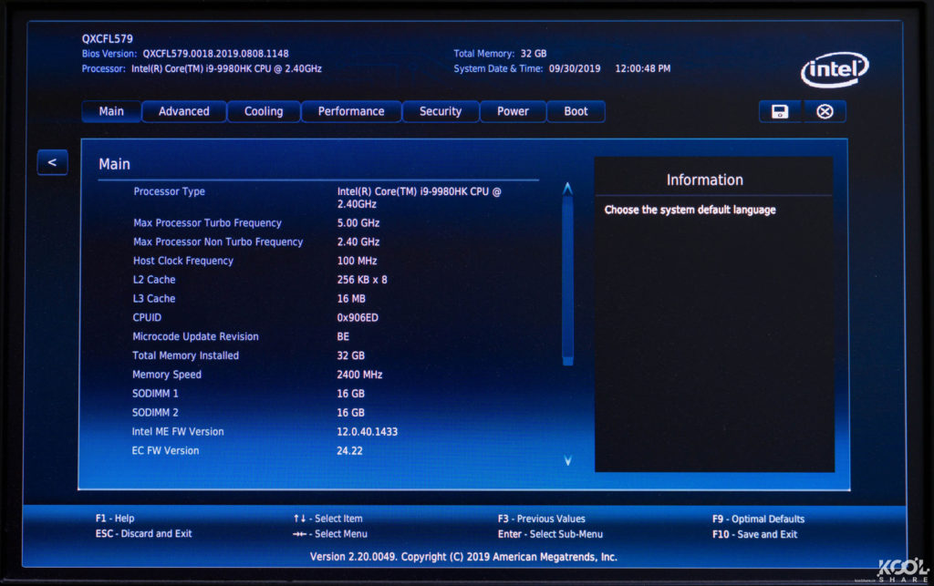
Task: Click the Information panel heading
Action: pos(705,180)
